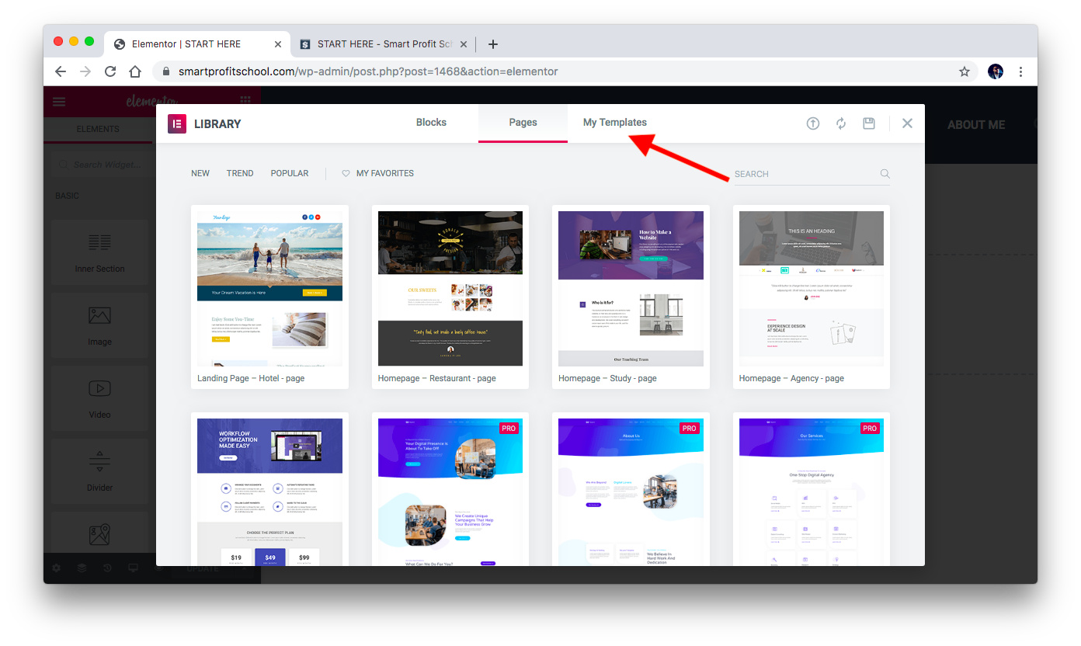Click the import template upload icon
This screenshot has width=1081, height=646.
pos(813,123)
